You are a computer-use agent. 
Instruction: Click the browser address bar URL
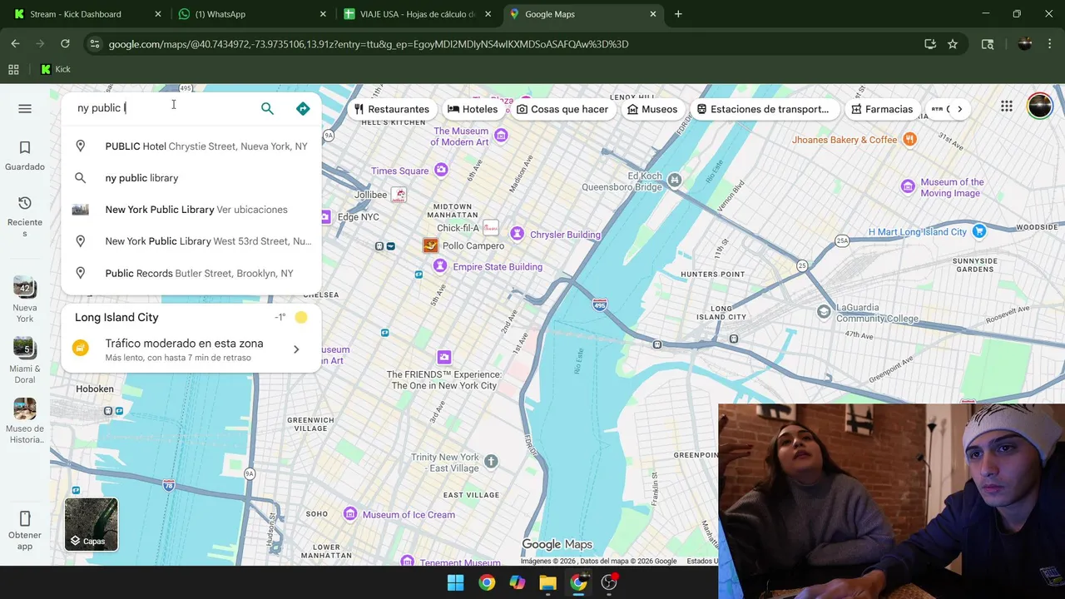point(369,44)
